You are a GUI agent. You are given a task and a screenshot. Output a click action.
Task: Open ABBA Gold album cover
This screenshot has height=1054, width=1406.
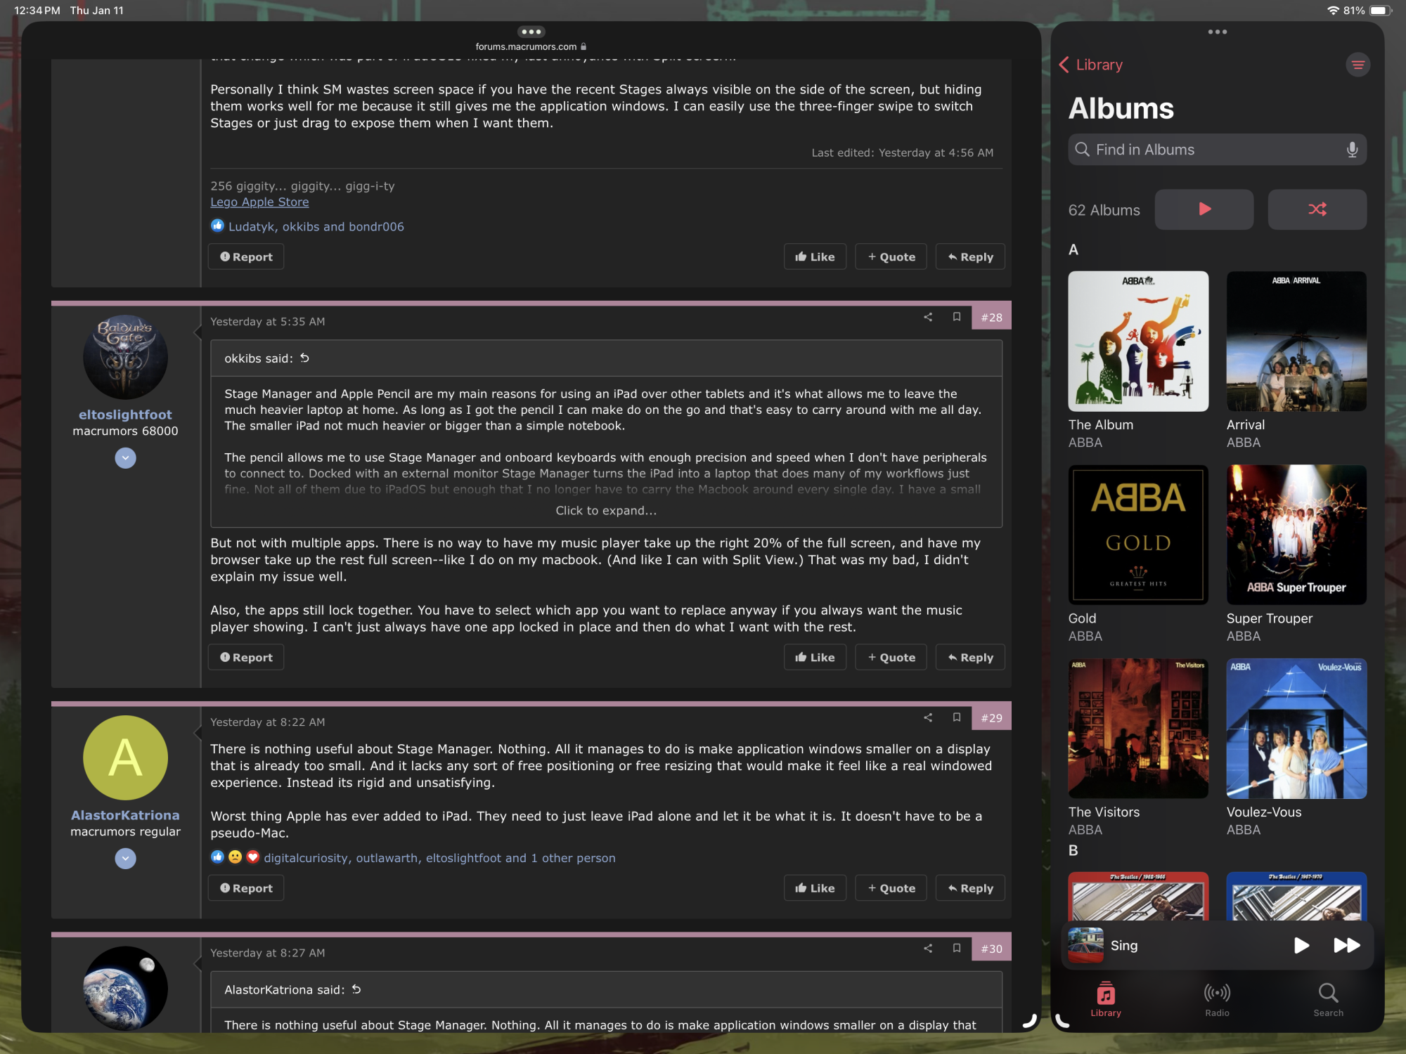1138,535
